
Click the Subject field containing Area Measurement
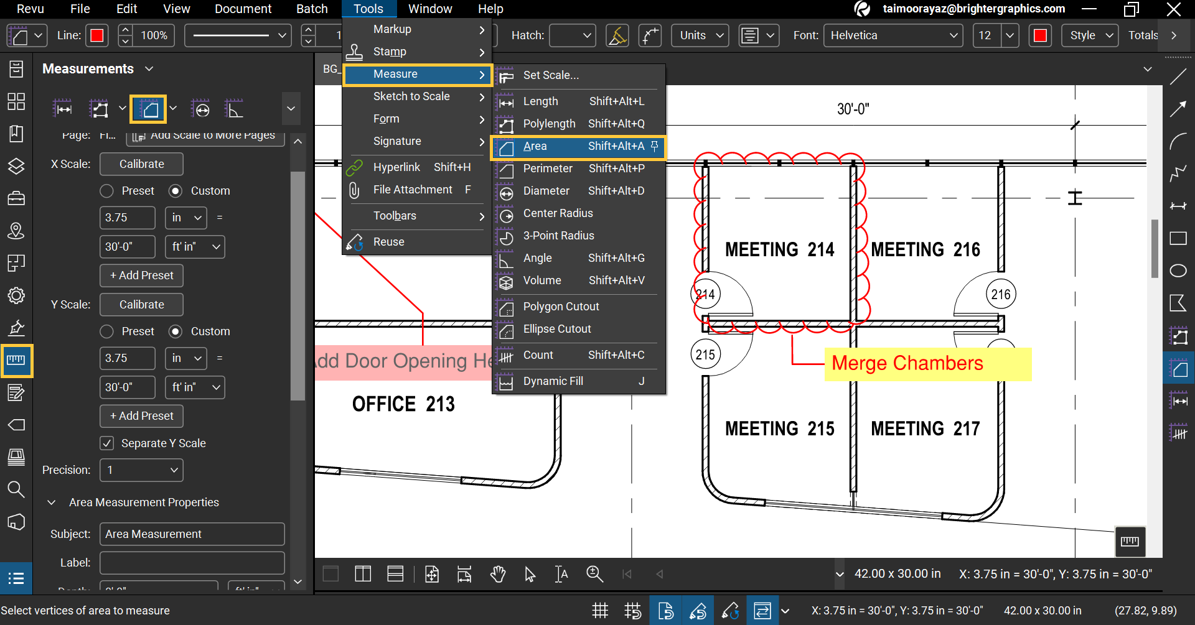192,534
